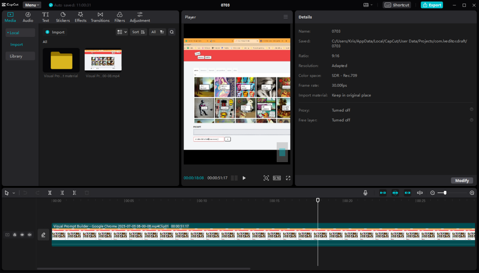Open the Filters tab
This screenshot has width=479, height=273.
click(x=120, y=17)
